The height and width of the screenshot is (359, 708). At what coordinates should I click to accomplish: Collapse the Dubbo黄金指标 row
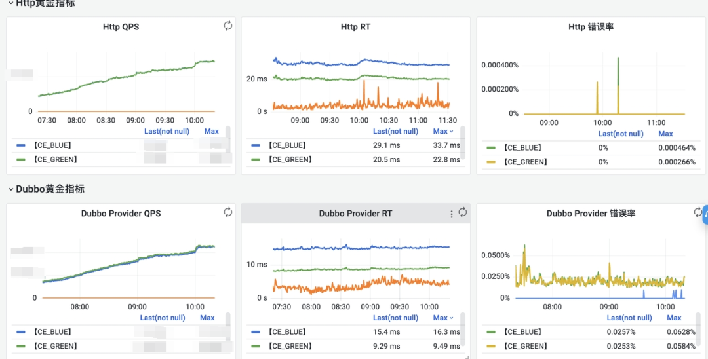point(11,189)
